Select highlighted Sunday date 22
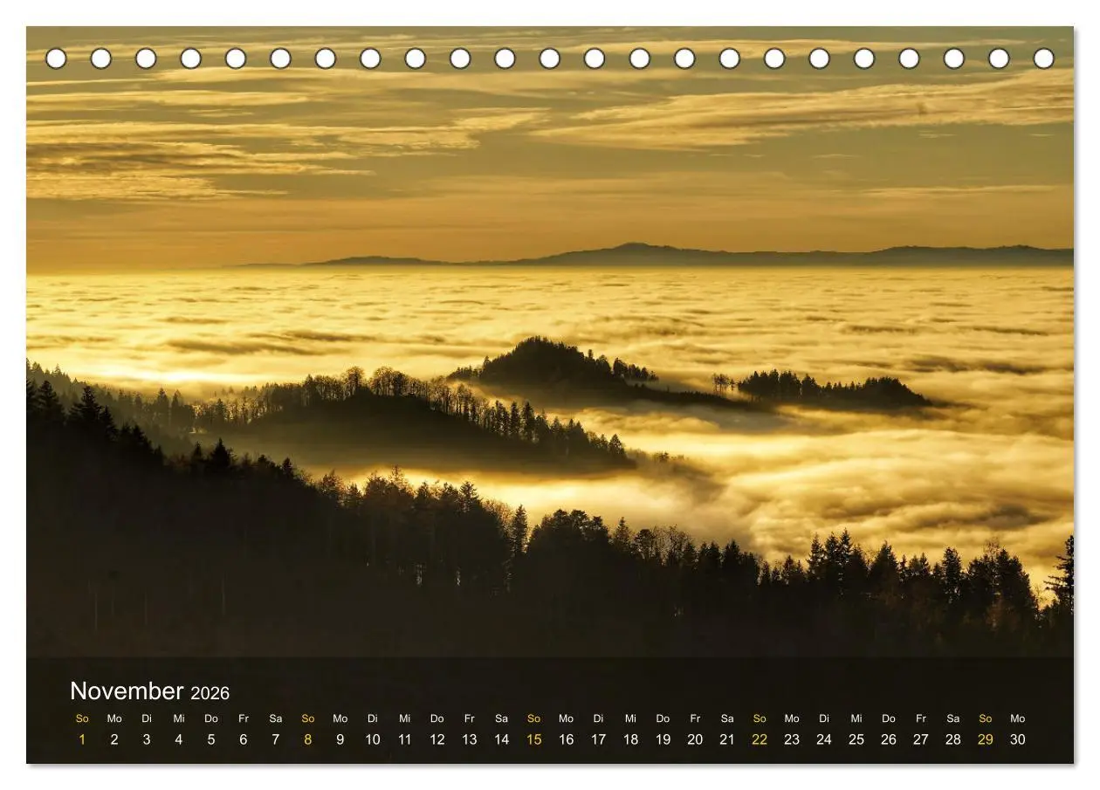The image size is (1100, 790). pos(760,739)
